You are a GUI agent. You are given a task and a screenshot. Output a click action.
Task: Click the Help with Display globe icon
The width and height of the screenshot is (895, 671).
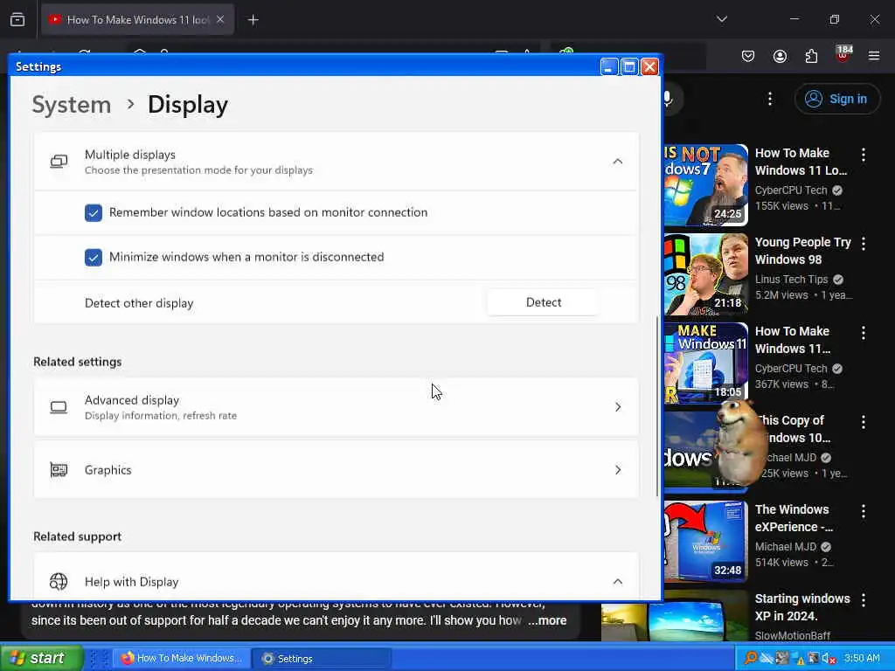(x=59, y=581)
